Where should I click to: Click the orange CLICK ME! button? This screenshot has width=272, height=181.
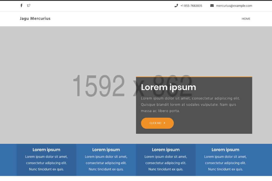(x=157, y=123)
